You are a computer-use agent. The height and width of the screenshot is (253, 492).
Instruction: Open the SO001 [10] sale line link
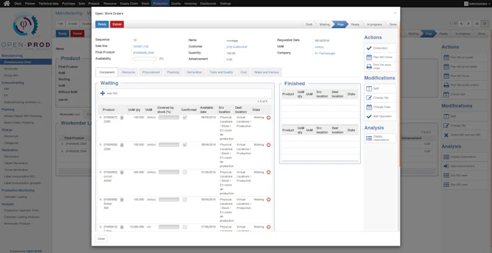140,47
